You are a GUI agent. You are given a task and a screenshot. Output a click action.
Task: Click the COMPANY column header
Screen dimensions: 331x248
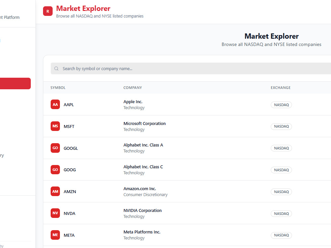(x=133, y=88)
